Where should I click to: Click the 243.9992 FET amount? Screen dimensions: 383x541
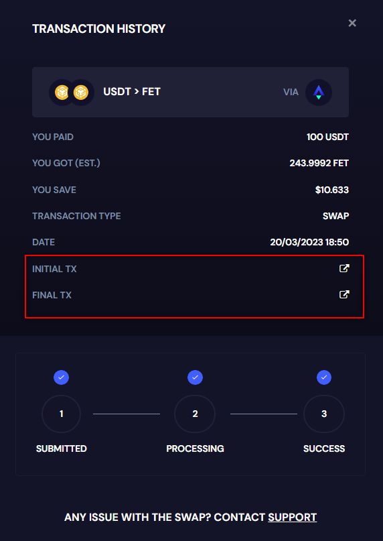(319, 163)
